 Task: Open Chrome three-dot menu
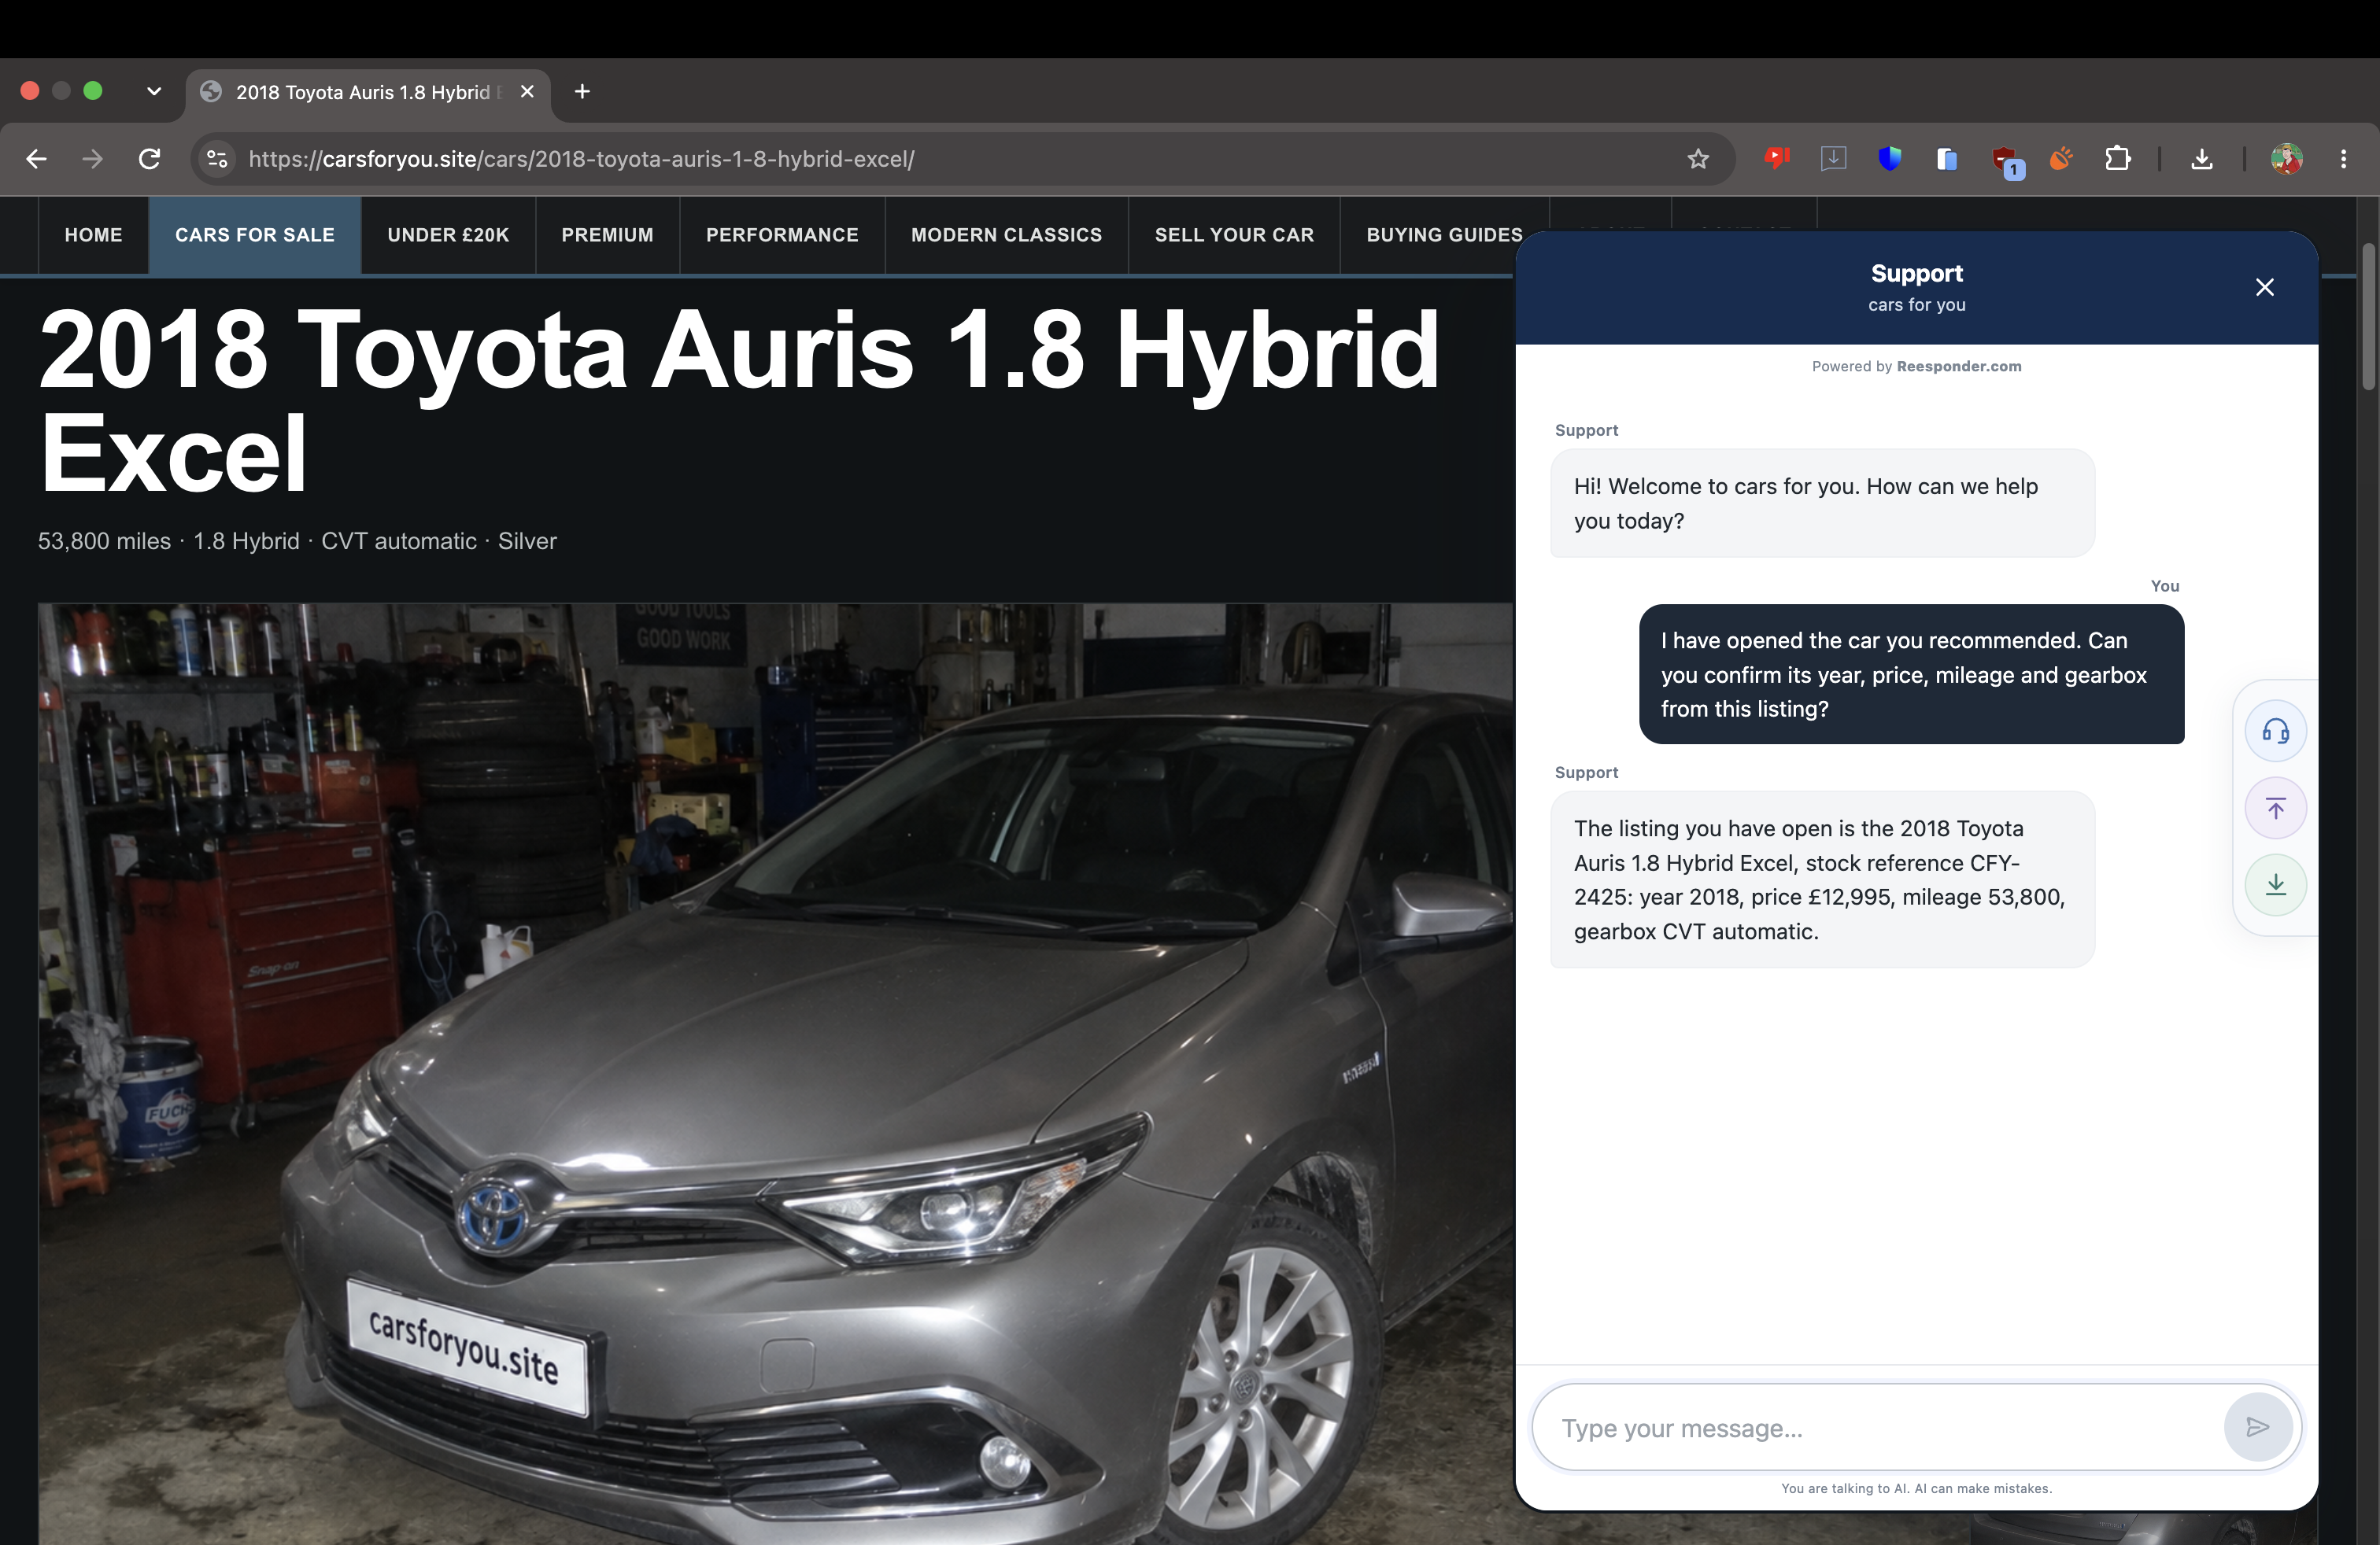coord(2343,159)
